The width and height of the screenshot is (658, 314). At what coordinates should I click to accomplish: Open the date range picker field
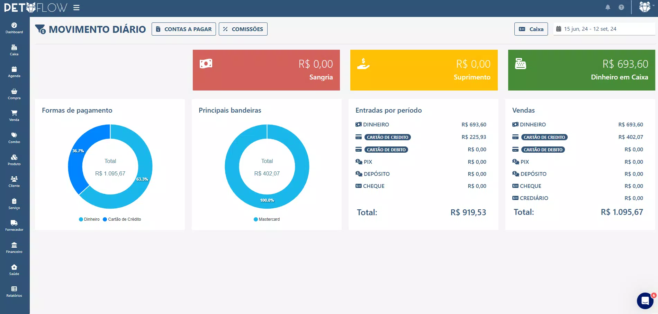(604, 29)
